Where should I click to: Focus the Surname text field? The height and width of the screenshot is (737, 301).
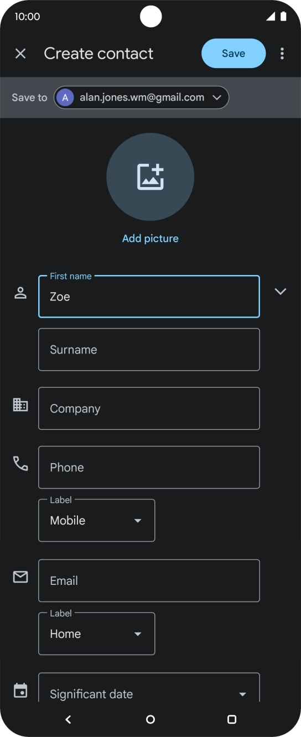click(x=149, y=350)
